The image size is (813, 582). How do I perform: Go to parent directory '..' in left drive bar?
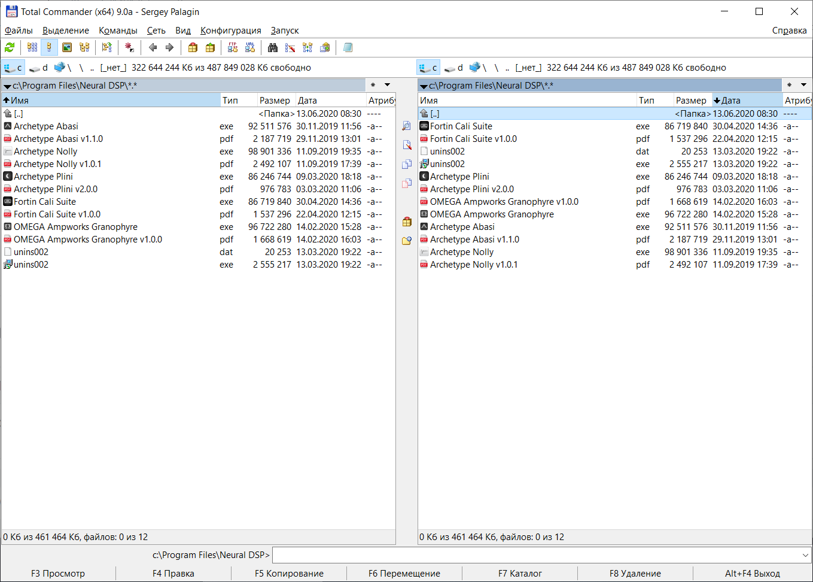coord(92,68)
